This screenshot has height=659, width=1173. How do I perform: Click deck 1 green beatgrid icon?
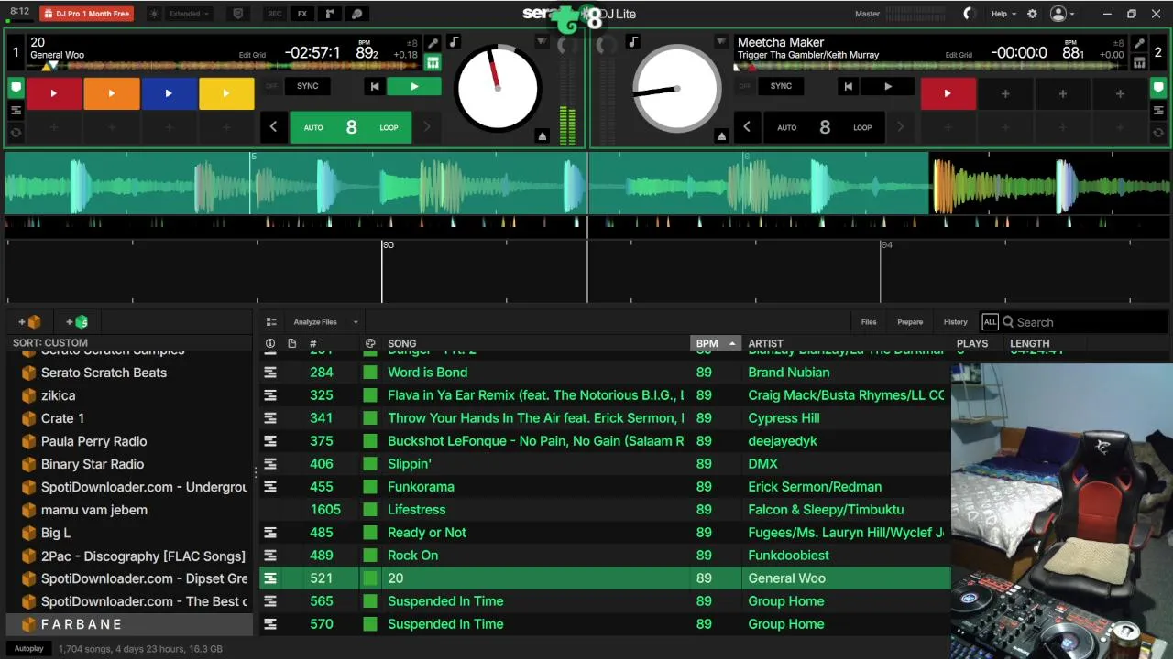433,62
